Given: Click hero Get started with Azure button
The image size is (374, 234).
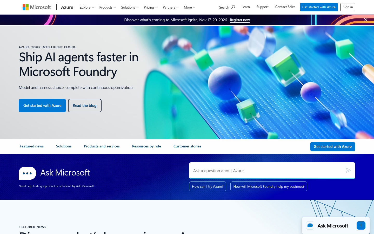Looking at the screenshot, I should pyautogui.click(x=42, y=106).
